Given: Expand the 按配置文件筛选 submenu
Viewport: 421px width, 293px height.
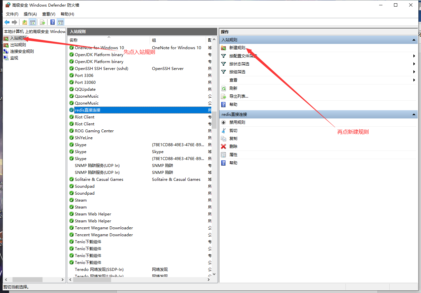Looking at the screenshot, I should coord(414,56).
